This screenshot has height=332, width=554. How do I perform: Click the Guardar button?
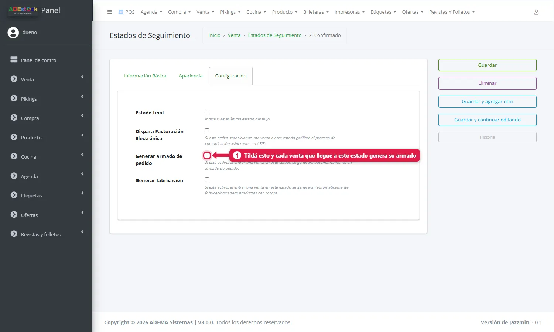click(x=488, y=65)
